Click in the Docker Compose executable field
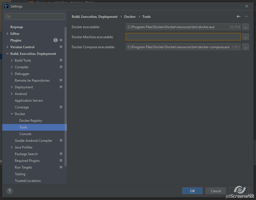The width and height of the screenshot is (256, 200). pyautogui.click(x=183, y=47)
